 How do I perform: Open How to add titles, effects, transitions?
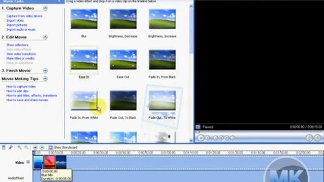click(31, 96)
